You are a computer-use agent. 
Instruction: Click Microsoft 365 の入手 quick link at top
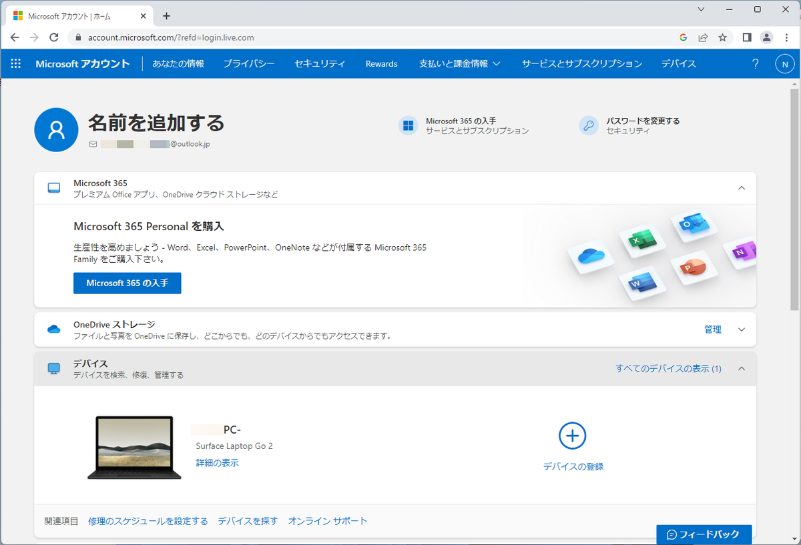point(461,121)
